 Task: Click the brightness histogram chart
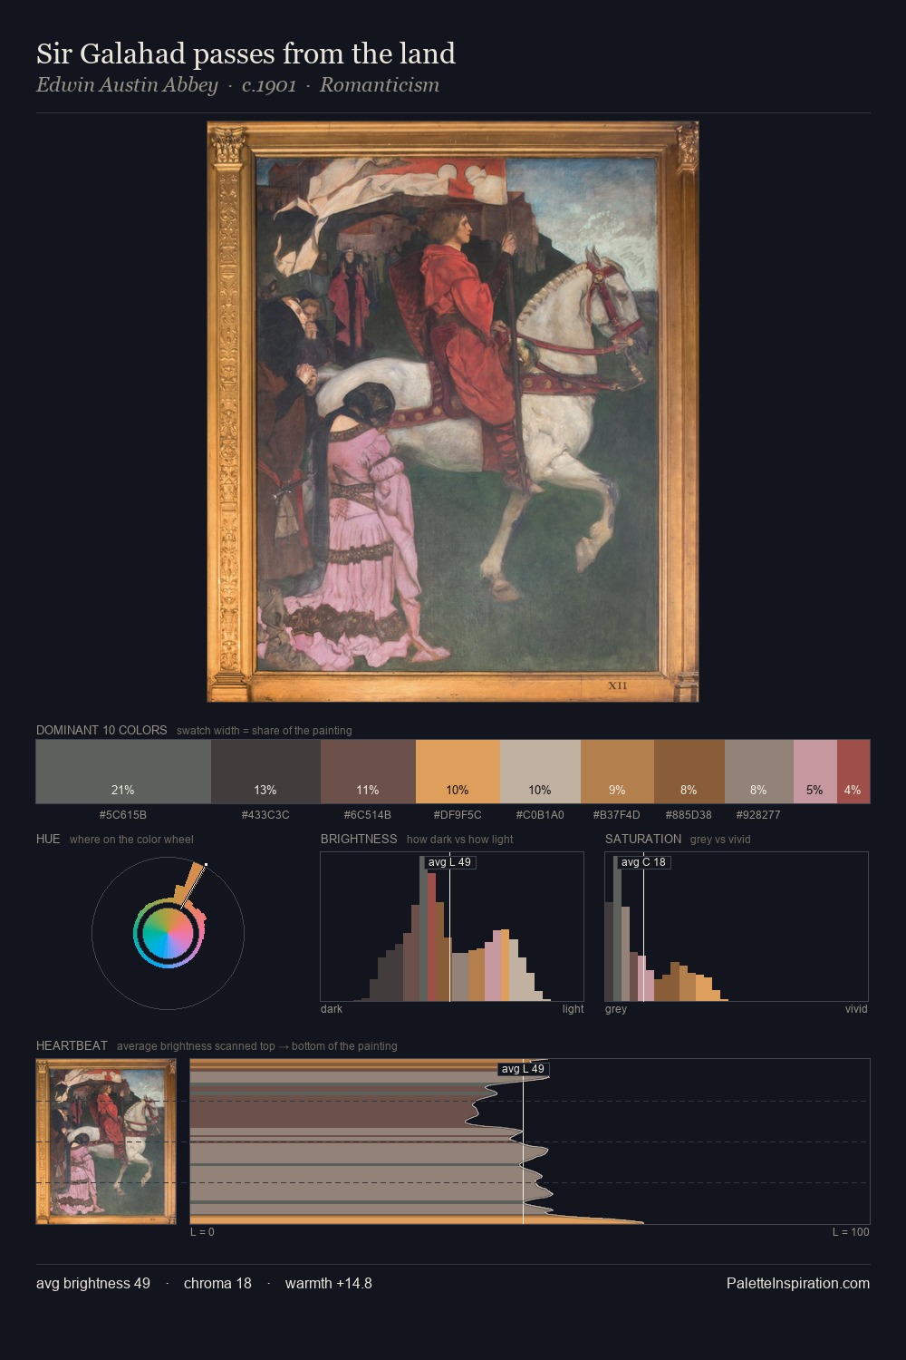pyautogui.click(x=452, y=927)
